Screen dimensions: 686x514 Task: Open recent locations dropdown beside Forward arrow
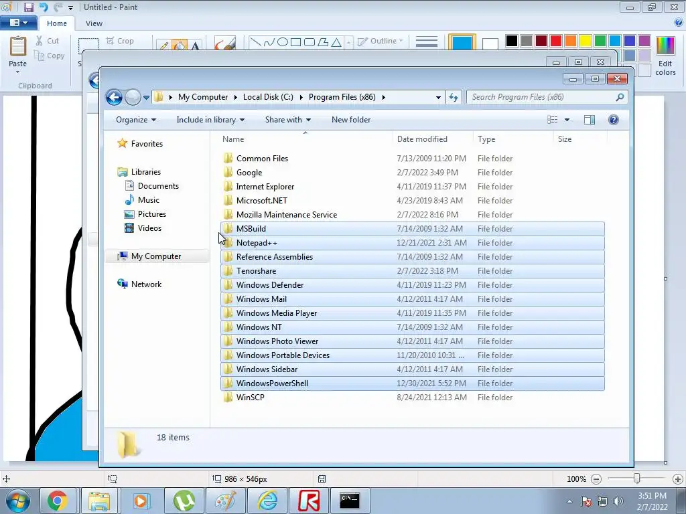pos(146,98)
